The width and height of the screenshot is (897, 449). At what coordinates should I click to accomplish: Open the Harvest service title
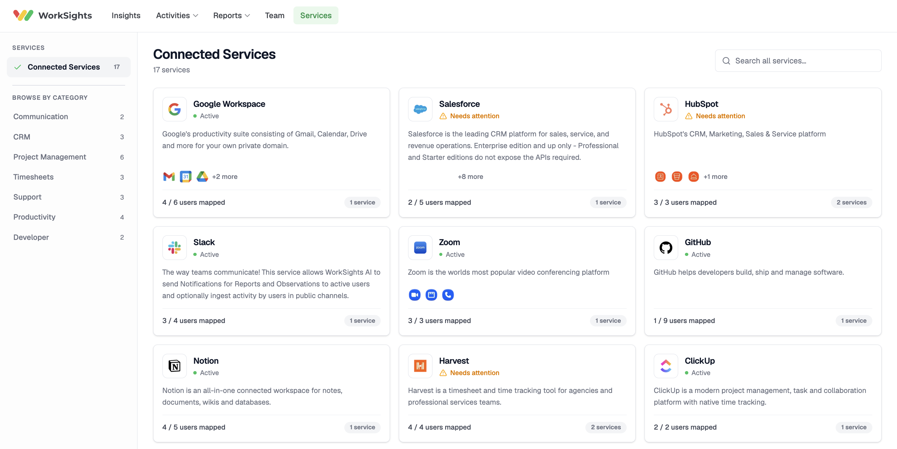tap(454, 361)
